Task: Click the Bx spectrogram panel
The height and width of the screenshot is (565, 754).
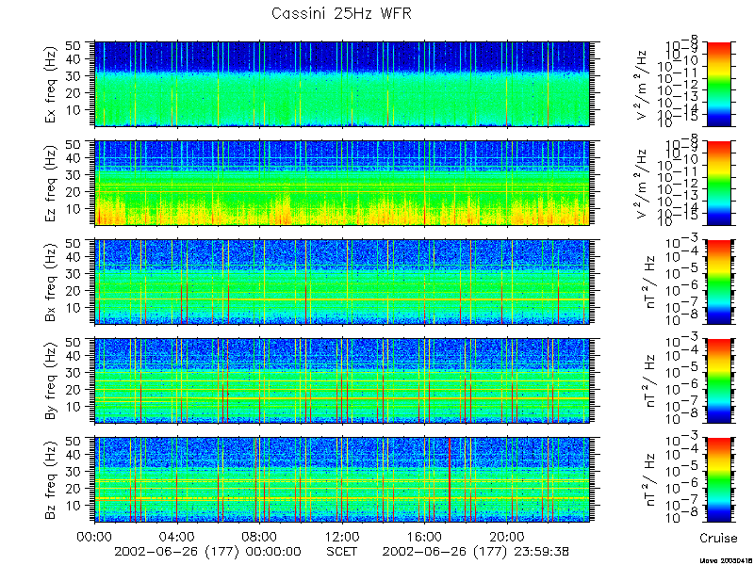Action: 342,282
